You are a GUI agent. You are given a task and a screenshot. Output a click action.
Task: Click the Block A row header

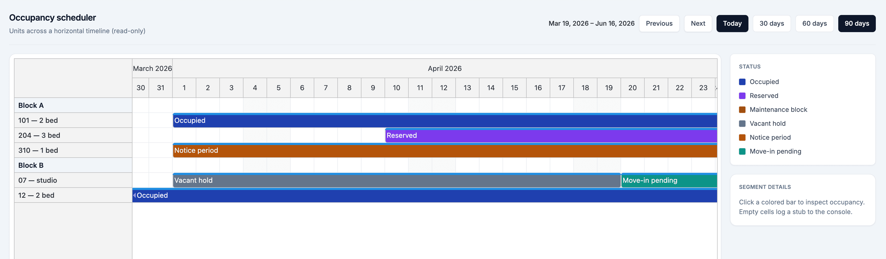73,105
